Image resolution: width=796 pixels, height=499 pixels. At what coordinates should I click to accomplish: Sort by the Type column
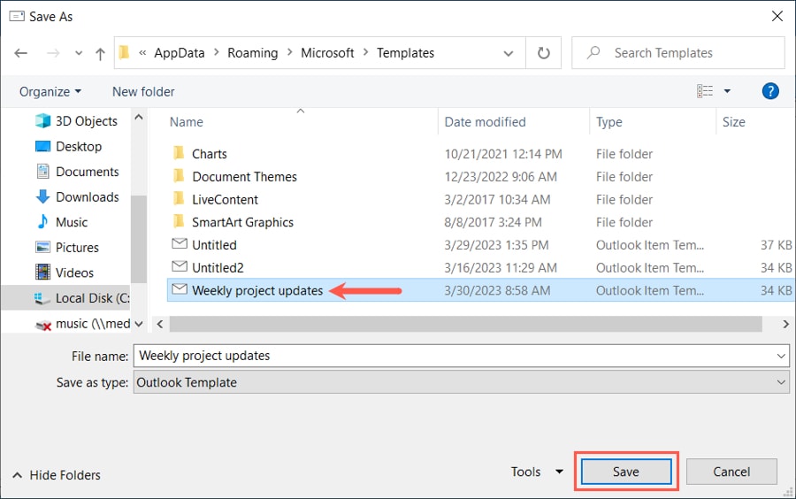tap(608, 122)
